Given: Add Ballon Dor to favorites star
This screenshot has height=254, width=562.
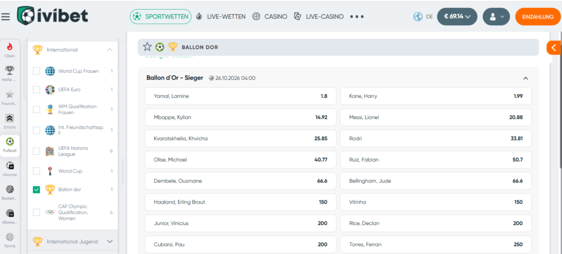Looking at the screenshot, I should point(147,47).
